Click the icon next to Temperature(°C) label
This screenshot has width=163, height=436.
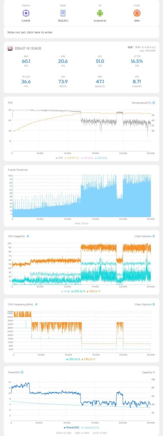[x=154, y=103]
